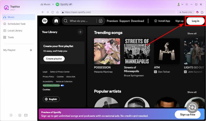Open the bold Cookies link in footer
206x121 pixels.
(46, 90)
